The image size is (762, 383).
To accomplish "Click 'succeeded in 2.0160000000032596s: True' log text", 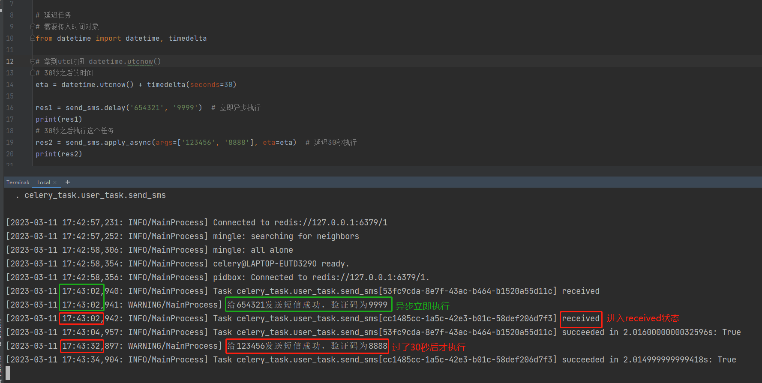I will tap(651, 332).
